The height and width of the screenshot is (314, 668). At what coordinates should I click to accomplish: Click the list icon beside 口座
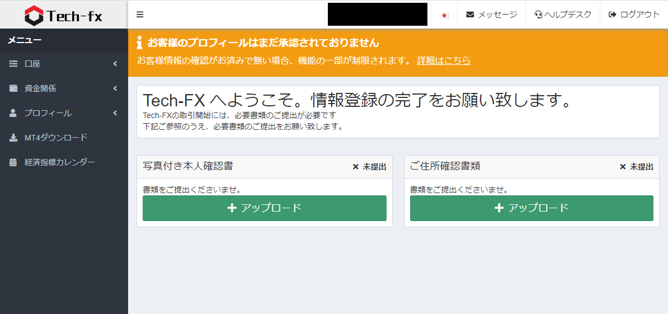13,64
